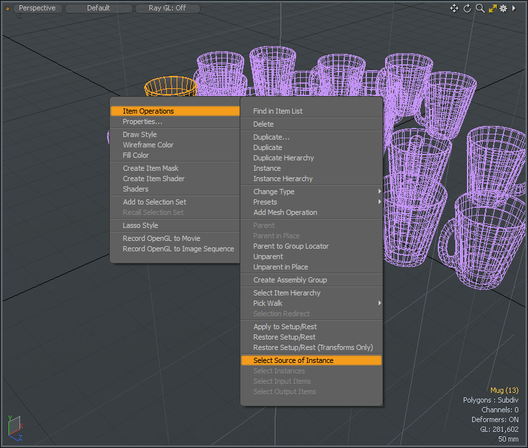
Task: Click the right-pointing arrow at viewport corner
Action: (514, 8)
